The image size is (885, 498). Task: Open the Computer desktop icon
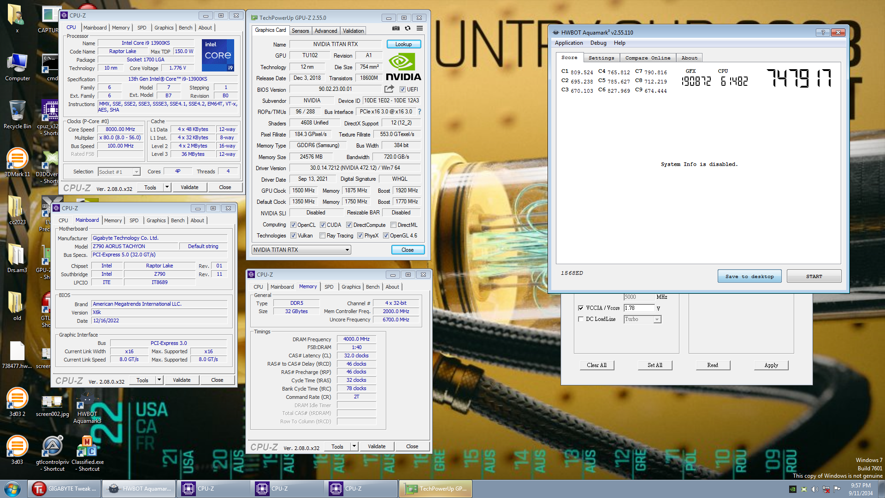18,67
